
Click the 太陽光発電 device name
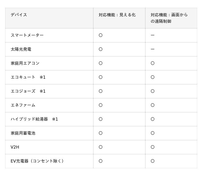(21, 49)
